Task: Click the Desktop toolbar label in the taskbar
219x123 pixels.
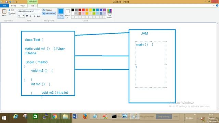Action: [x=190, y=118]
